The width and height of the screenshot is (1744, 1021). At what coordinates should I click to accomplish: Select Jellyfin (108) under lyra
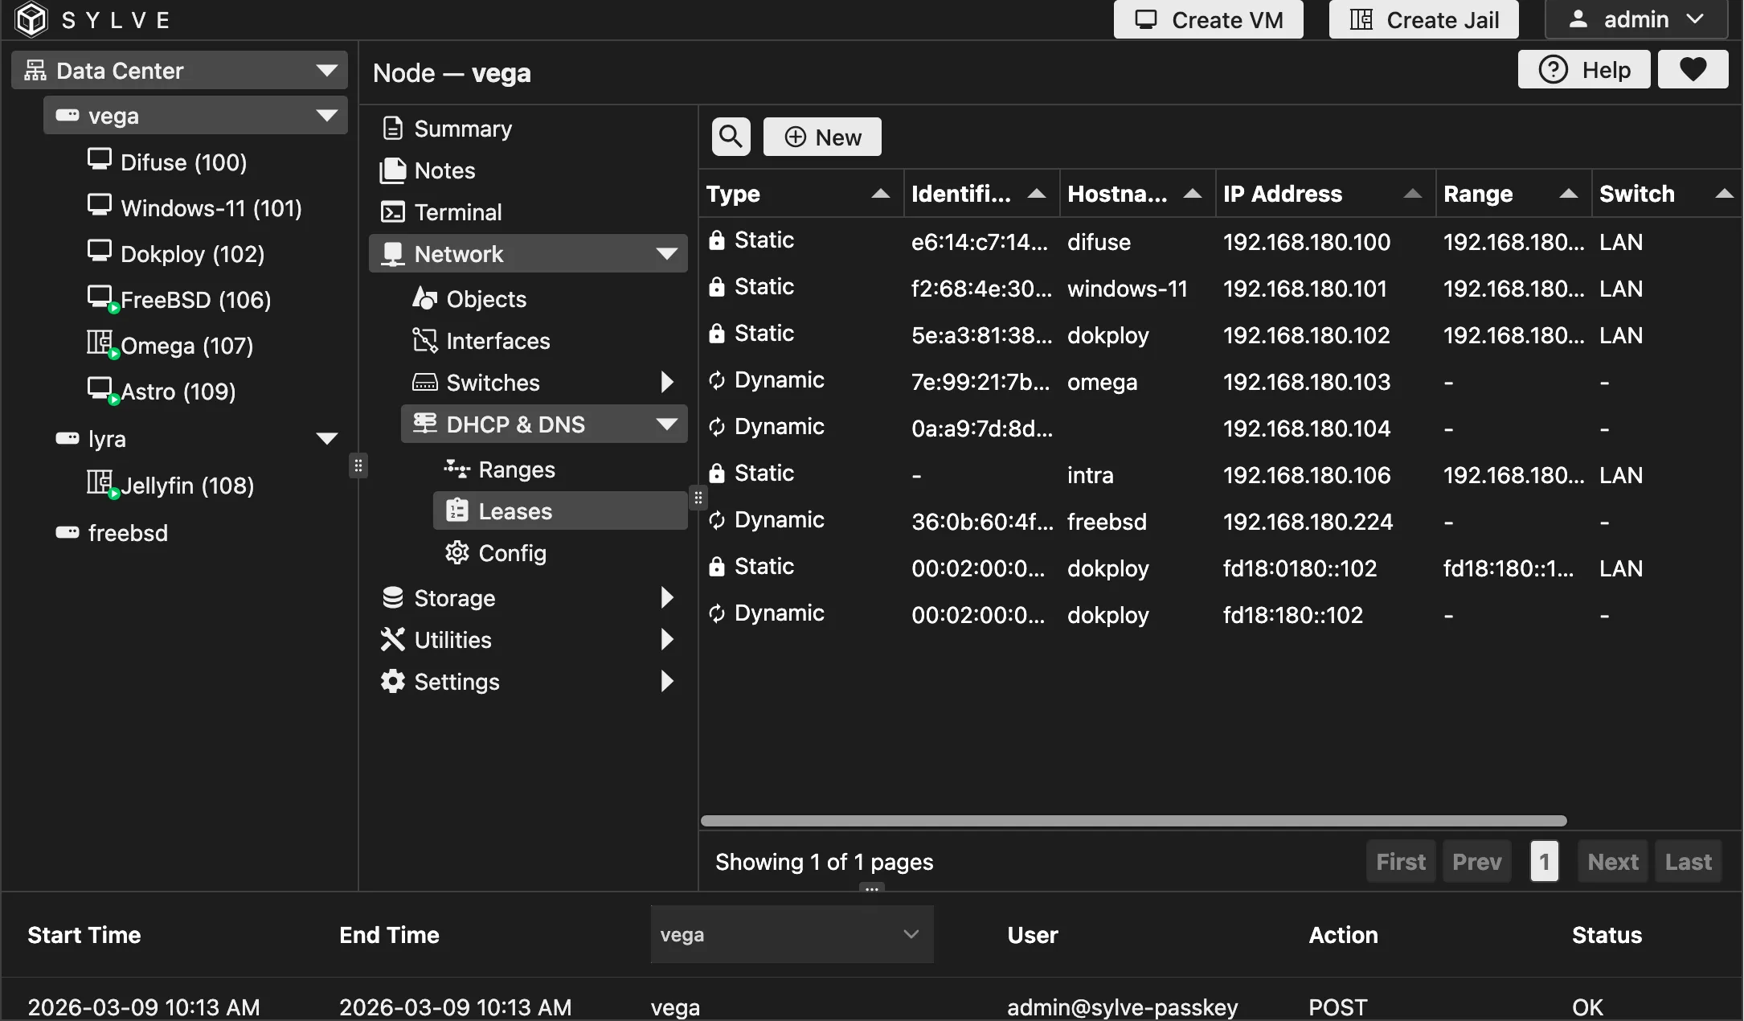click(186, 485)
